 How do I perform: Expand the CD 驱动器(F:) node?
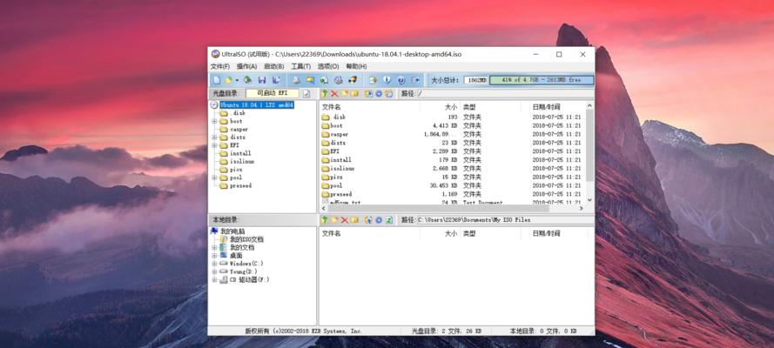214,280
